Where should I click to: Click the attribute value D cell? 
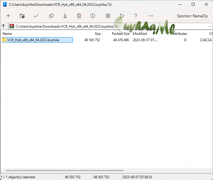(185, 40)
